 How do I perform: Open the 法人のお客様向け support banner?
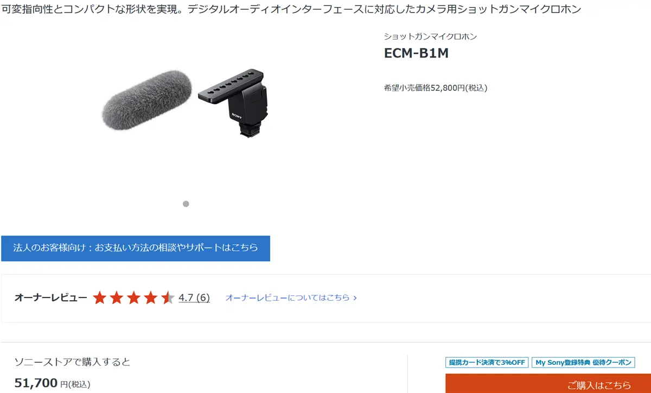(x=136, y=248)
